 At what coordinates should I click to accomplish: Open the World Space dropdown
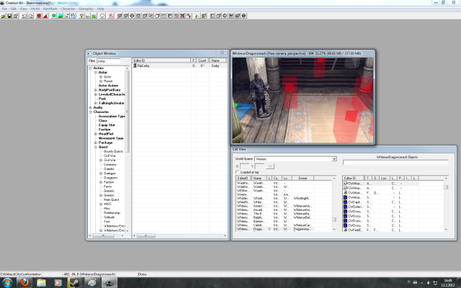click(334, 158)
